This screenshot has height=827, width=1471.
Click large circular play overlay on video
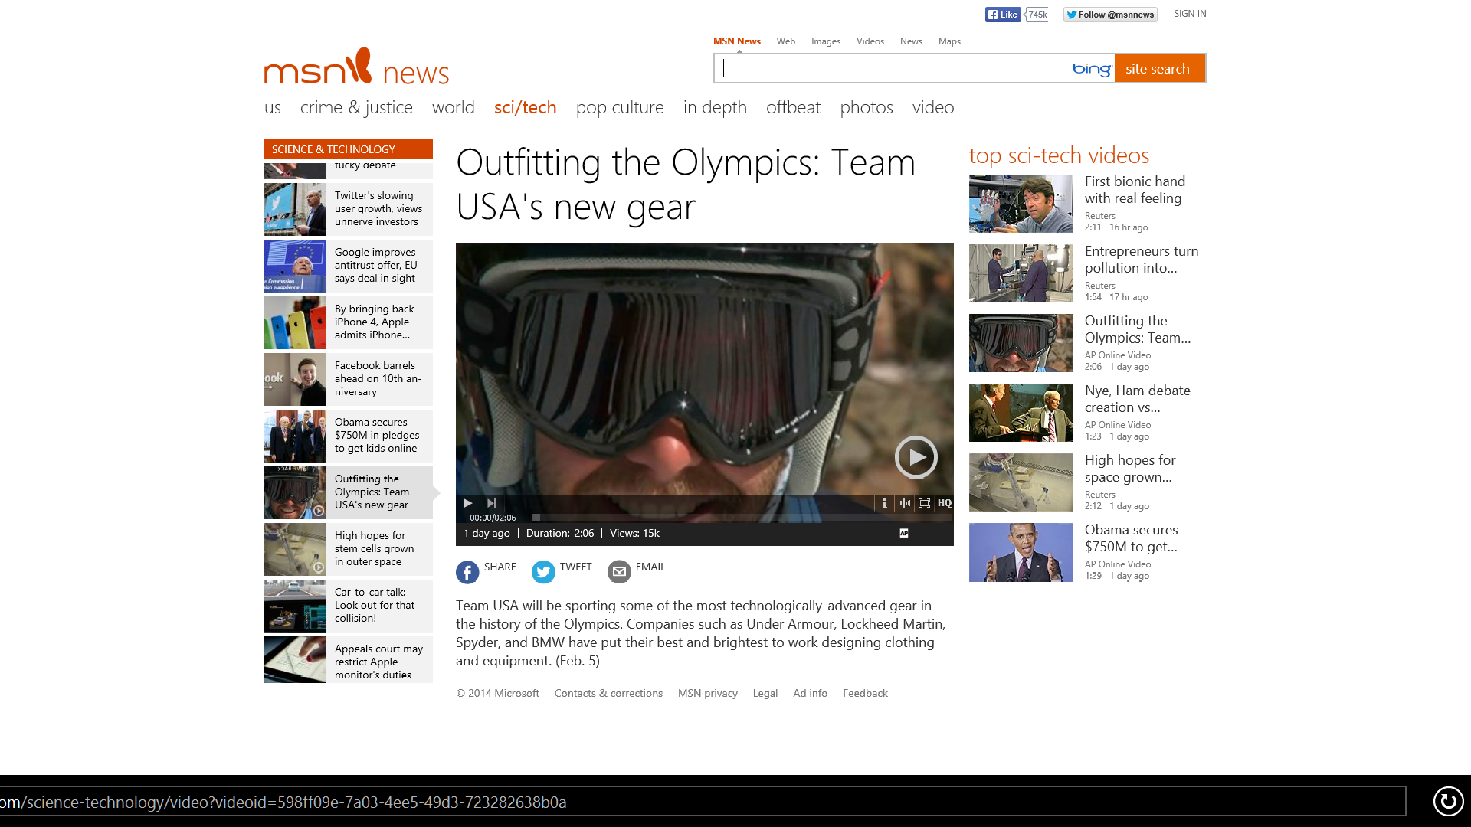tap(916, 457)
